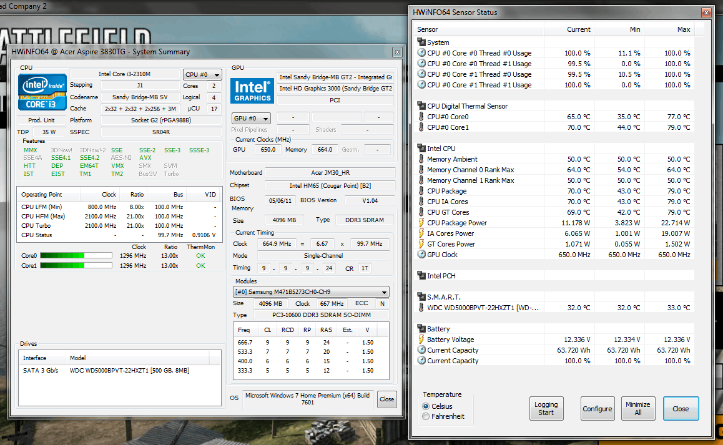Open the sensor Configure dialog
This screenshot has width=723, height=445.
(x=598, y=409)
